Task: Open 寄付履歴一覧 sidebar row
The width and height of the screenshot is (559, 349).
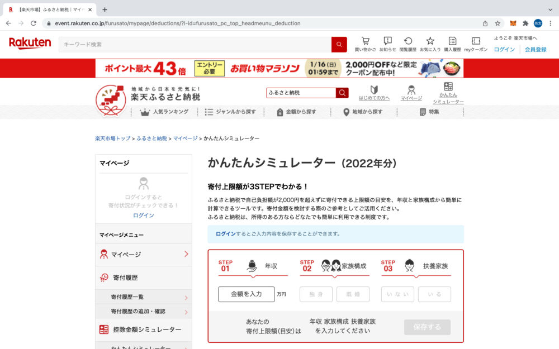Action: tap(144, 297)
